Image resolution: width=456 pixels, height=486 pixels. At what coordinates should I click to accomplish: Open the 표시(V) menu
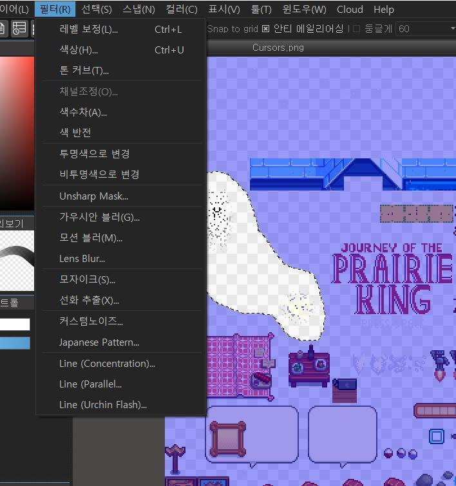[224, 9]
